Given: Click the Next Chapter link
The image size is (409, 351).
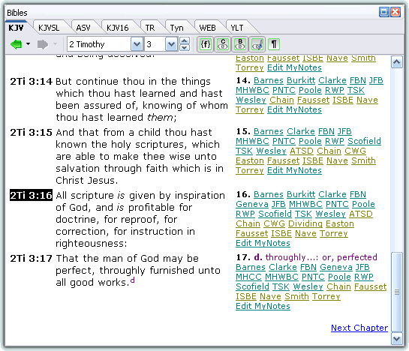Looking at the screenshot, I should coord(359,328).
